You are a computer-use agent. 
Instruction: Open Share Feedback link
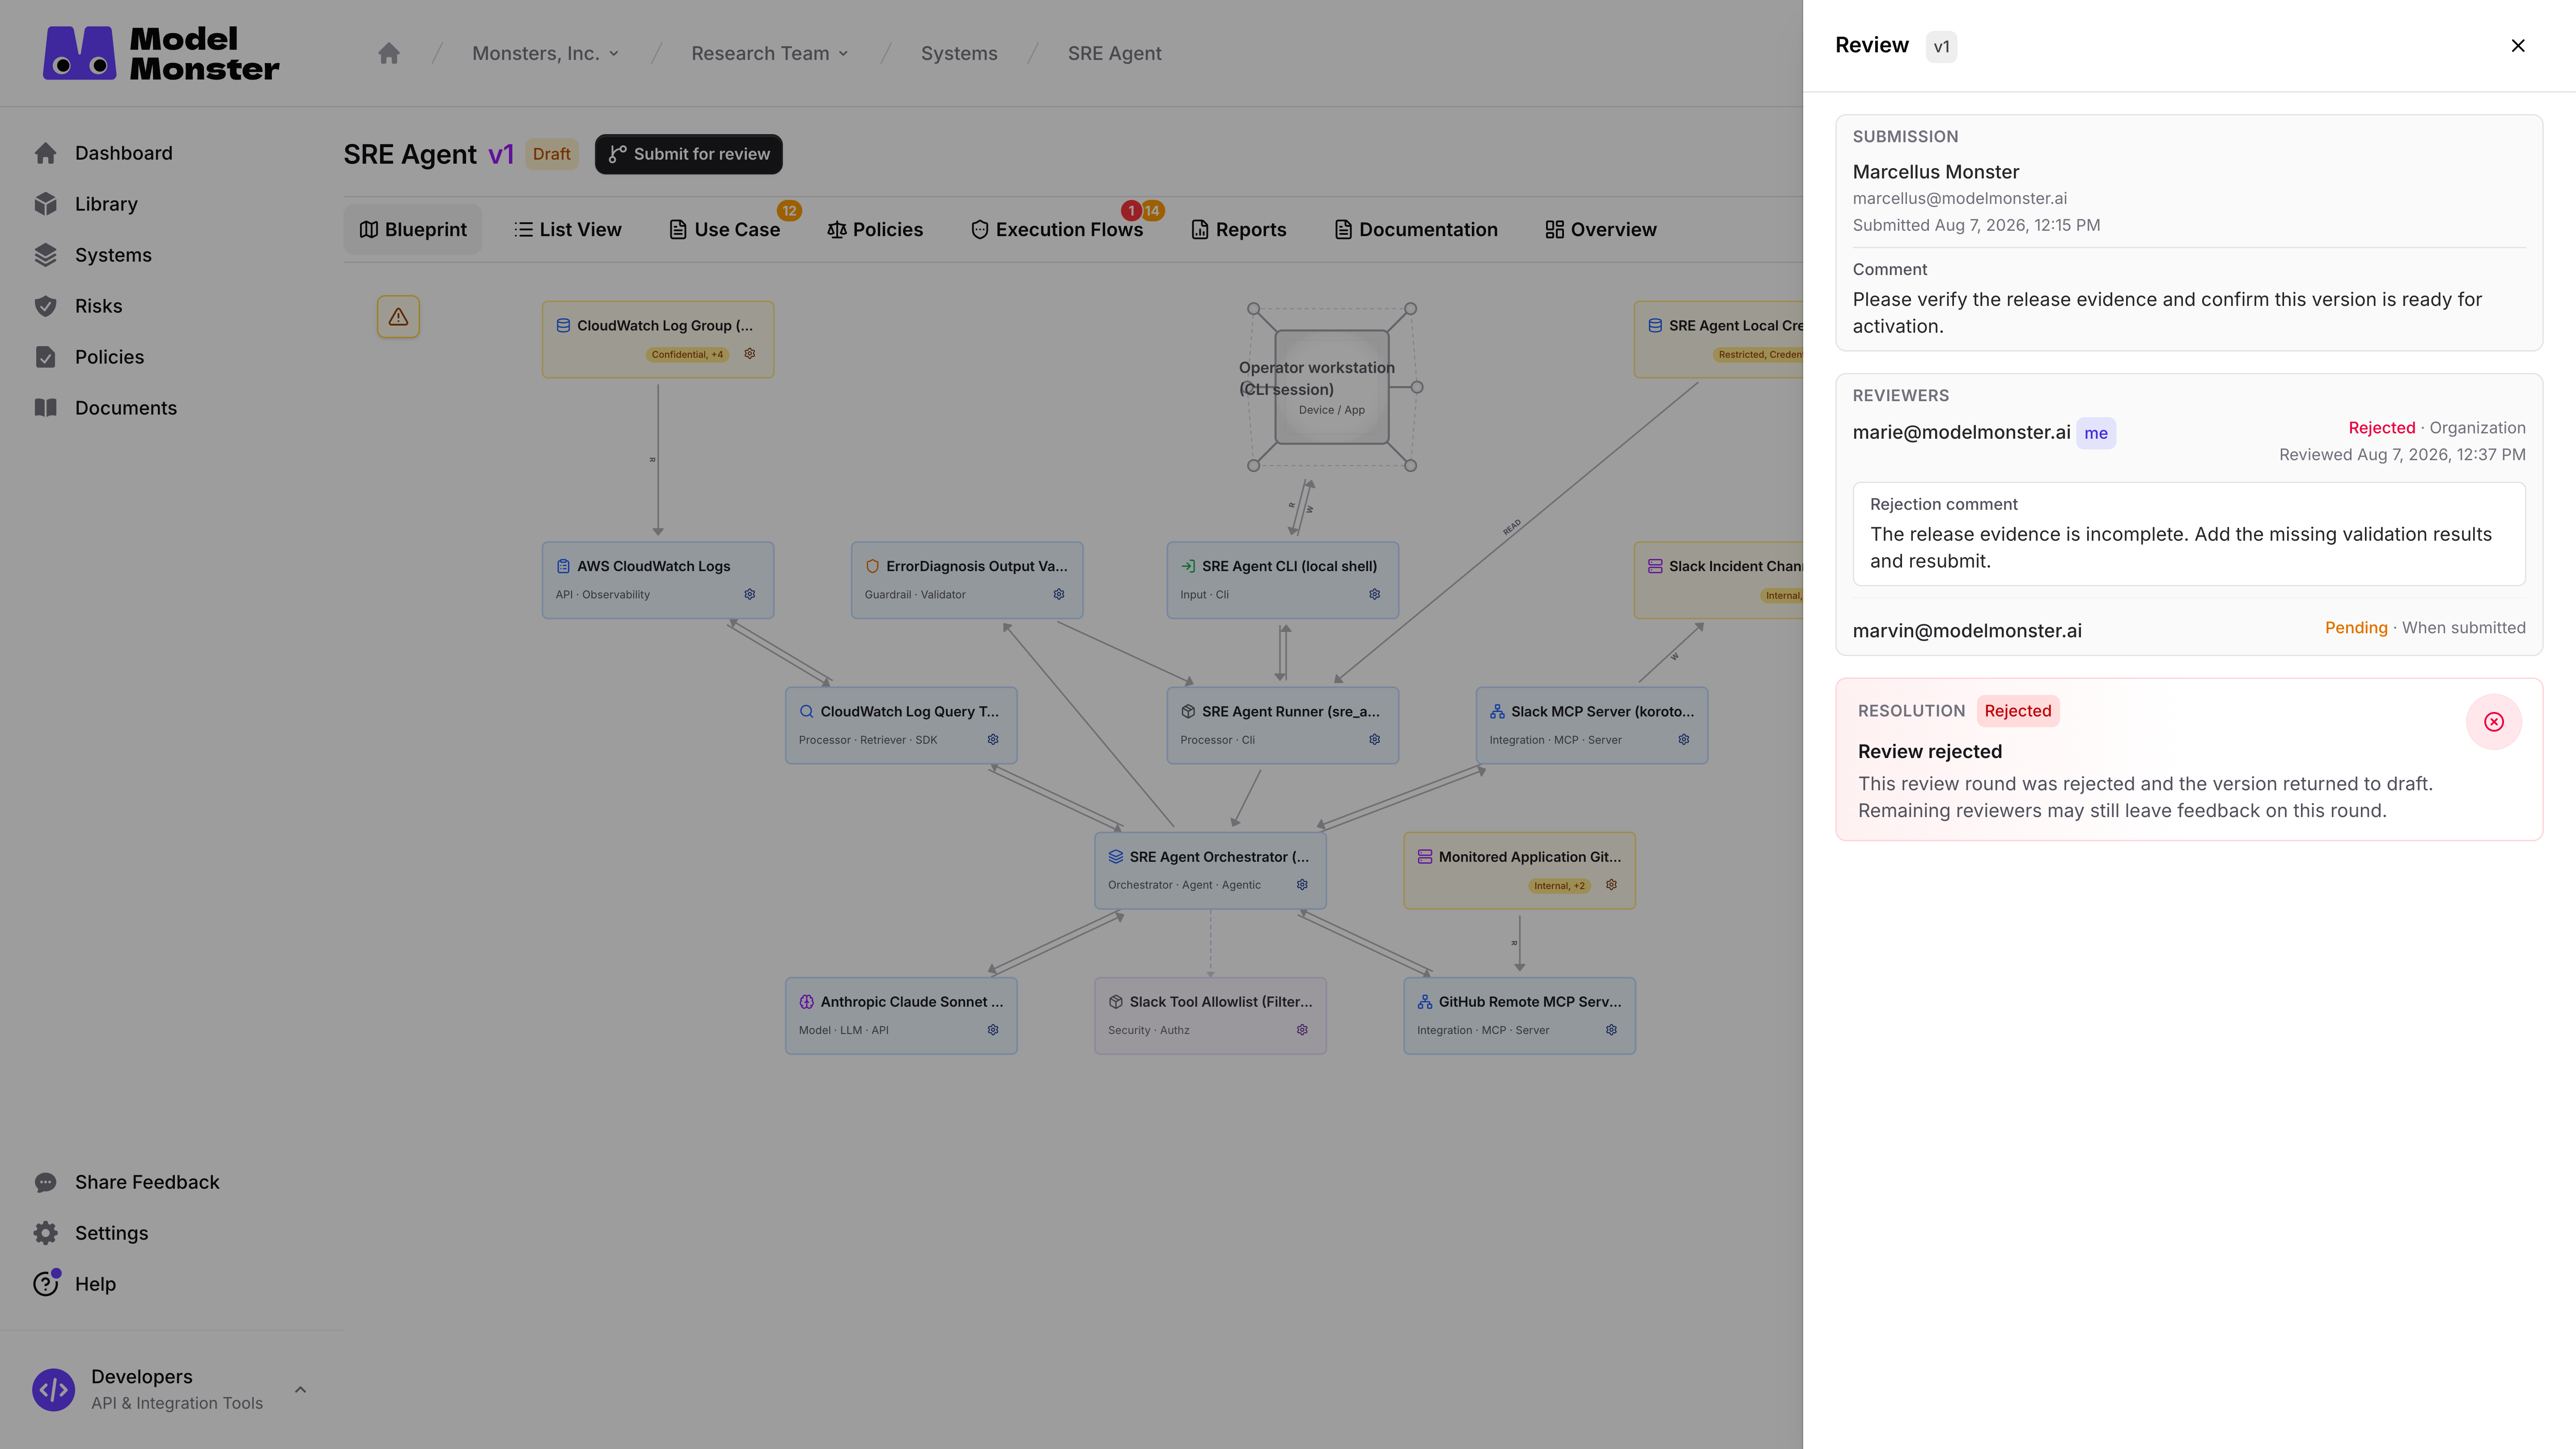pos(147,1182)
